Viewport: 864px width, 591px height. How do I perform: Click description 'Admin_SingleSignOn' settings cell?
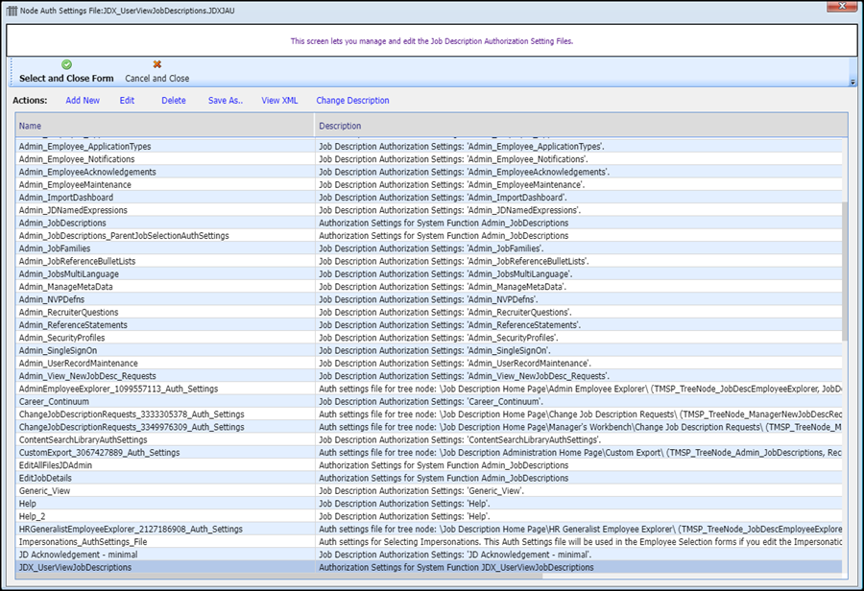(579, 350)
